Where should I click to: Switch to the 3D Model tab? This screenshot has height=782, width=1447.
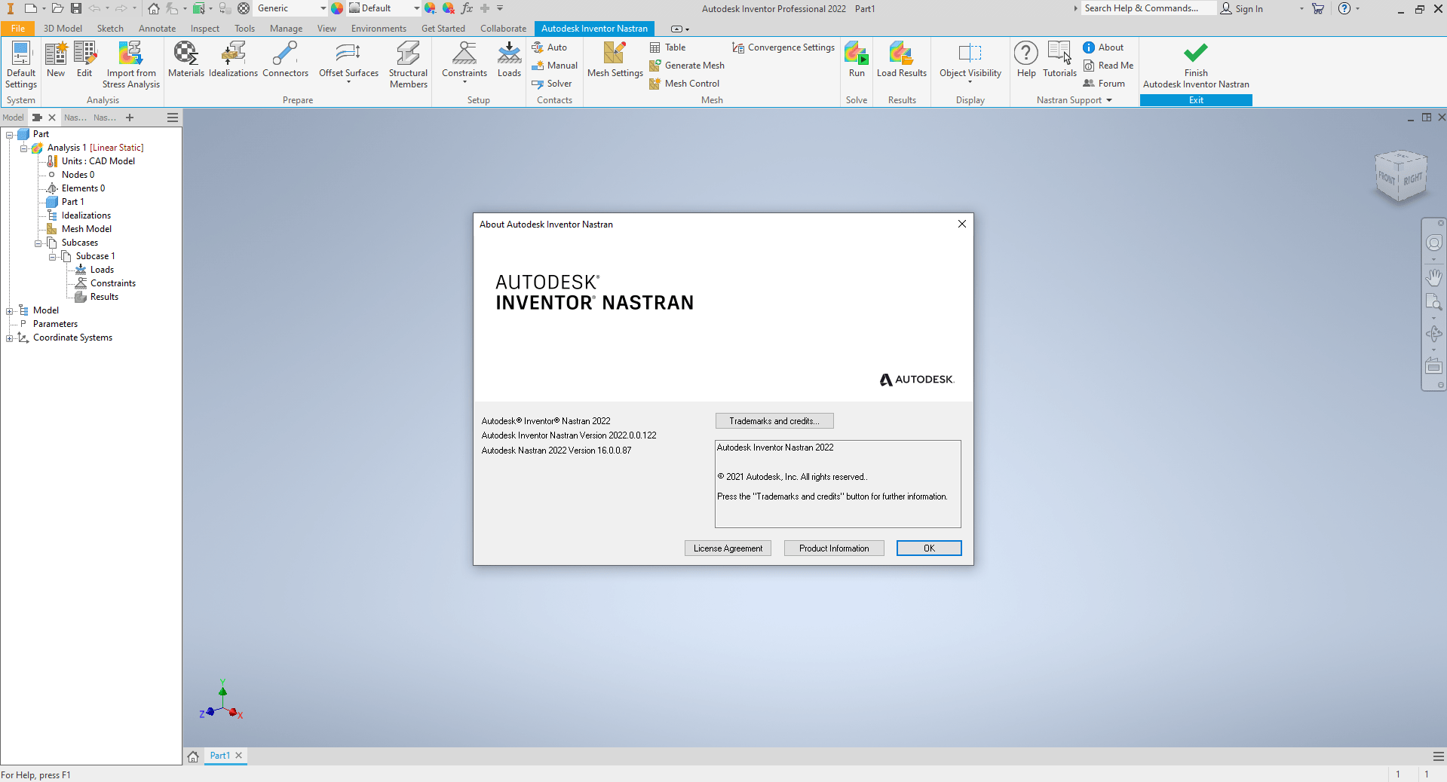coord(63,29)
